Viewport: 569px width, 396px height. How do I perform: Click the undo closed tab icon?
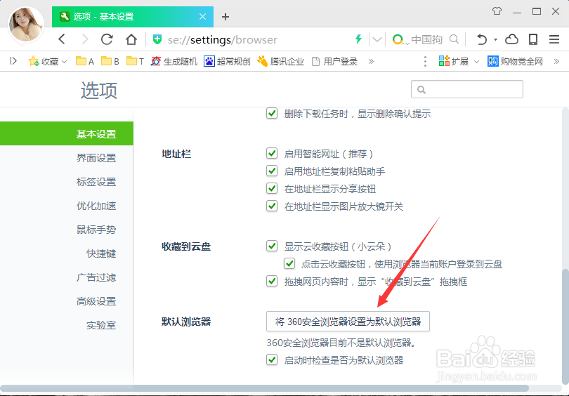tap(482, 39)
